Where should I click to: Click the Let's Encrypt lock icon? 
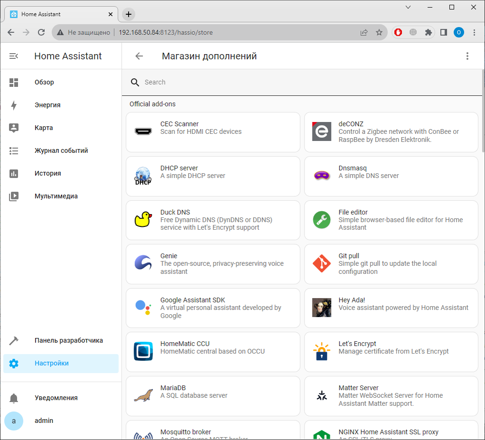tap(322, 351)
